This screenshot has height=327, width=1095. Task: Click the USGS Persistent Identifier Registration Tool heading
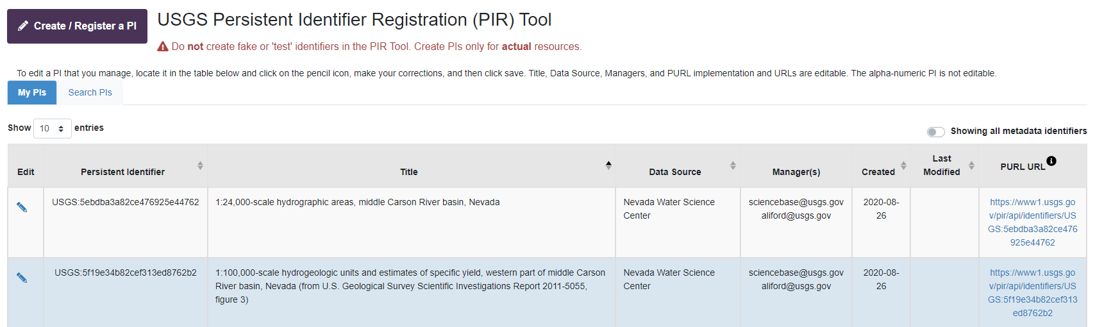[355, 20]
